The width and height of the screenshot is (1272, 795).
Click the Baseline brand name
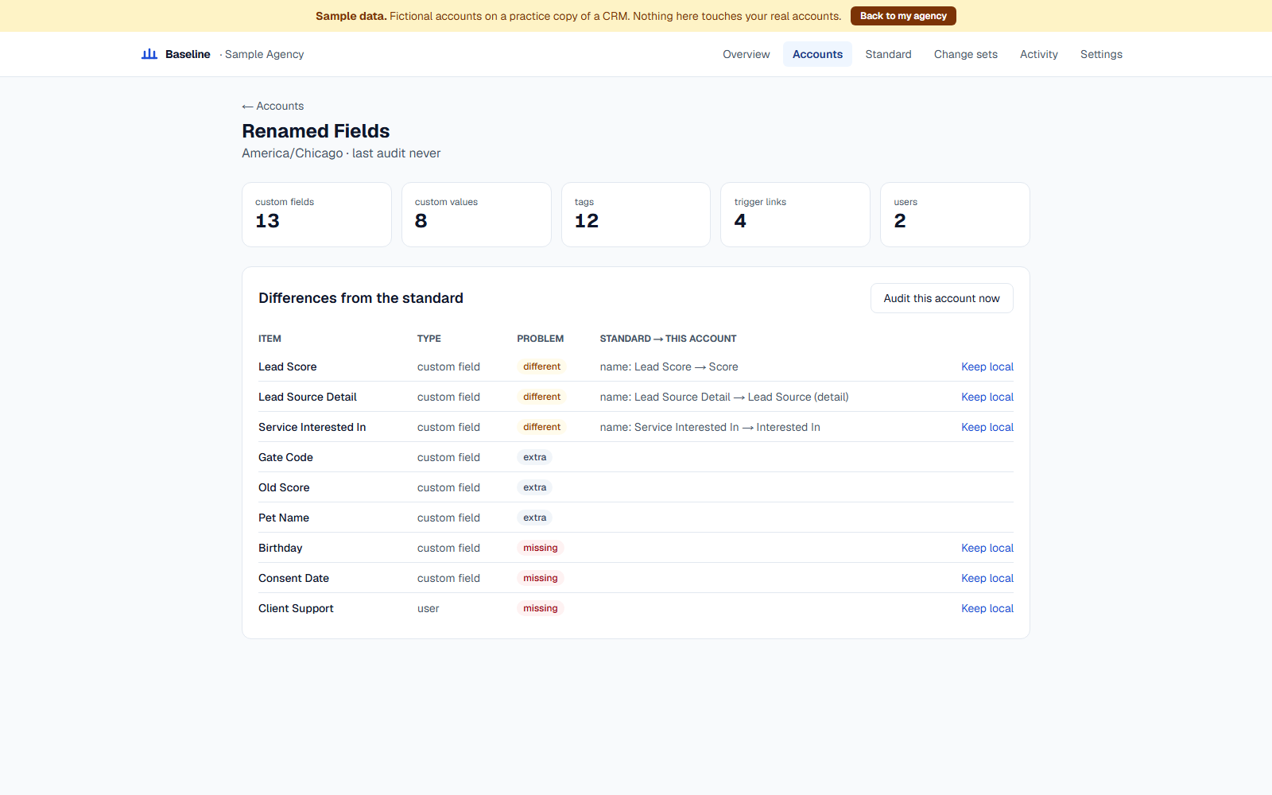tap(188, 54)
